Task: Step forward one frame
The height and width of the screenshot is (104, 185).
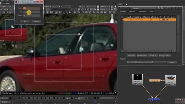Action: point(46,98)
